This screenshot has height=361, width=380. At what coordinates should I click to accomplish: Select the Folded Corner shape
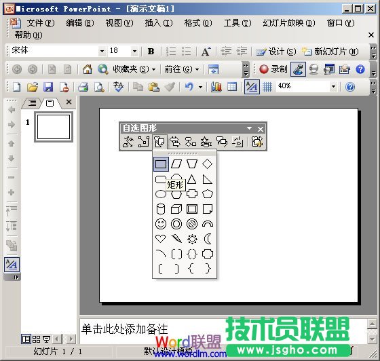pos(208,209)
